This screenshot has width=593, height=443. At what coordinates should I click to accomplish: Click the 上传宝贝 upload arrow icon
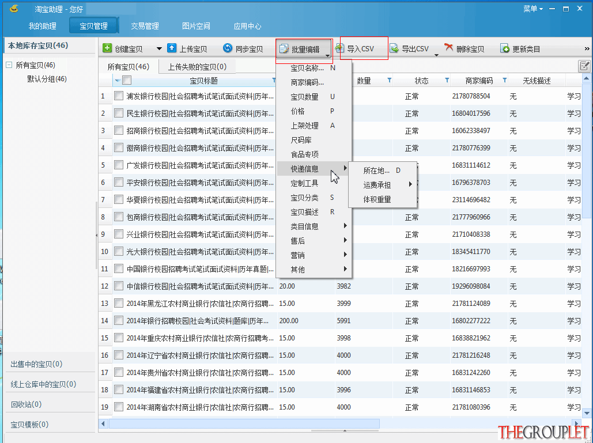coord(172,48)
